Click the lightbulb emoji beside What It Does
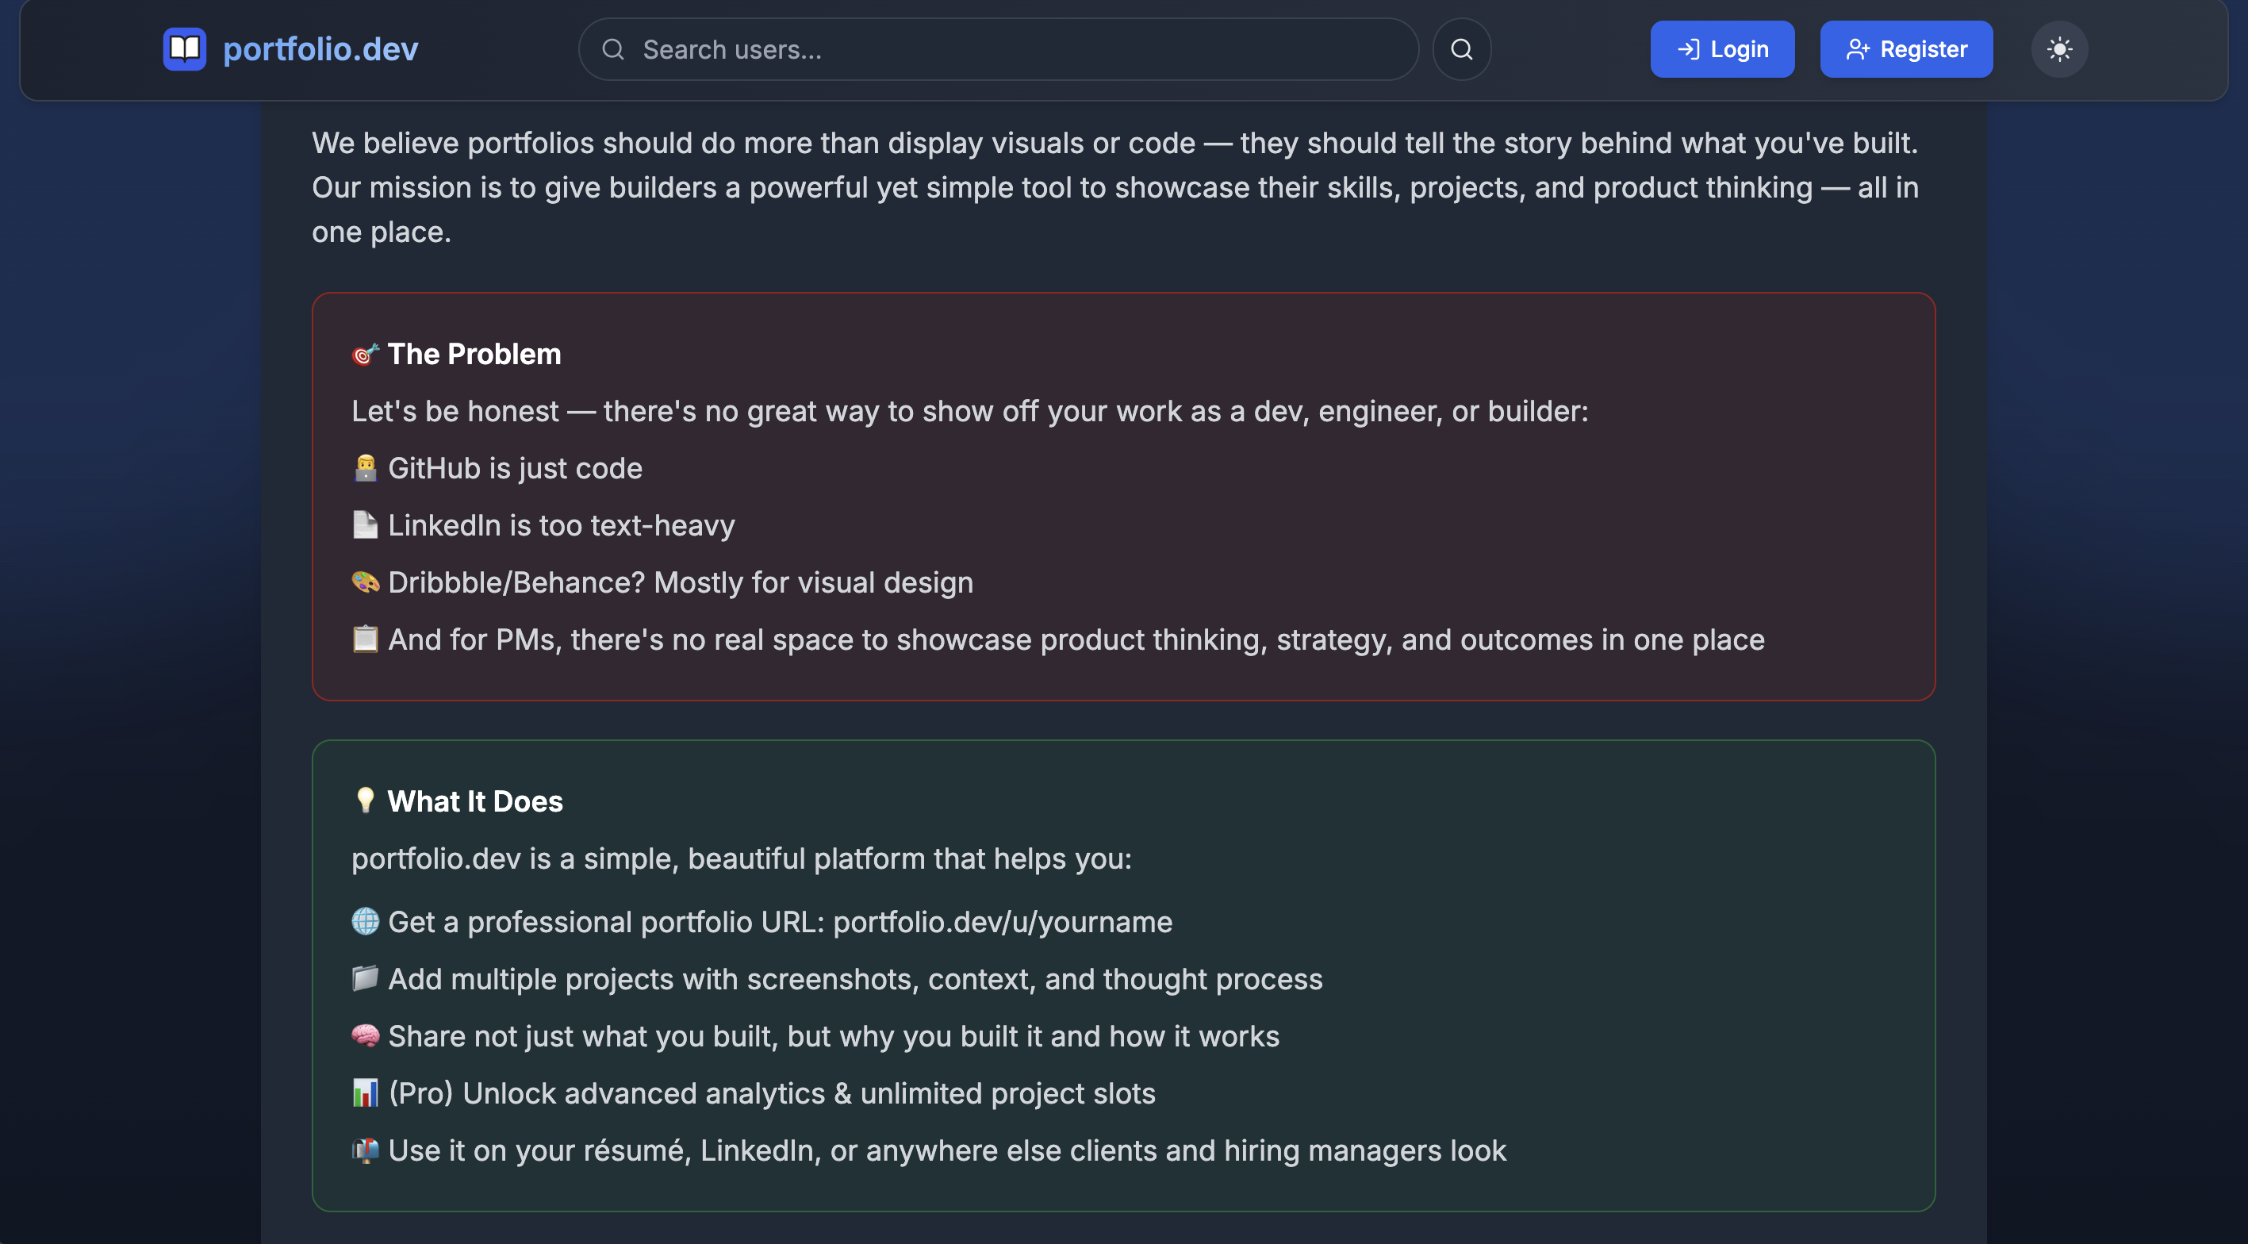The image size is (2248, 1244). [x=365, y=801]
